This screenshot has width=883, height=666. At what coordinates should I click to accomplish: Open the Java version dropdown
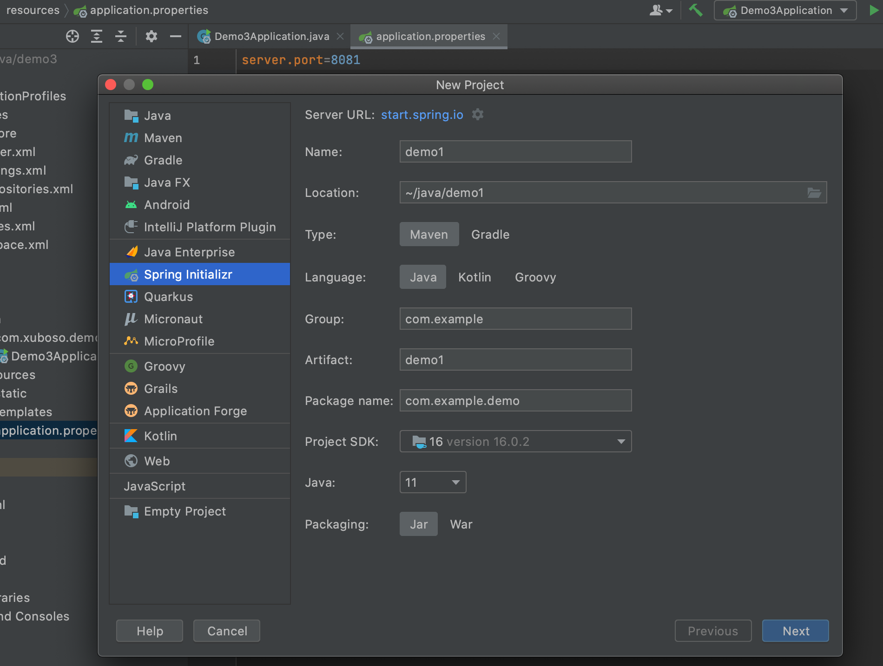[x=433, y=483]
